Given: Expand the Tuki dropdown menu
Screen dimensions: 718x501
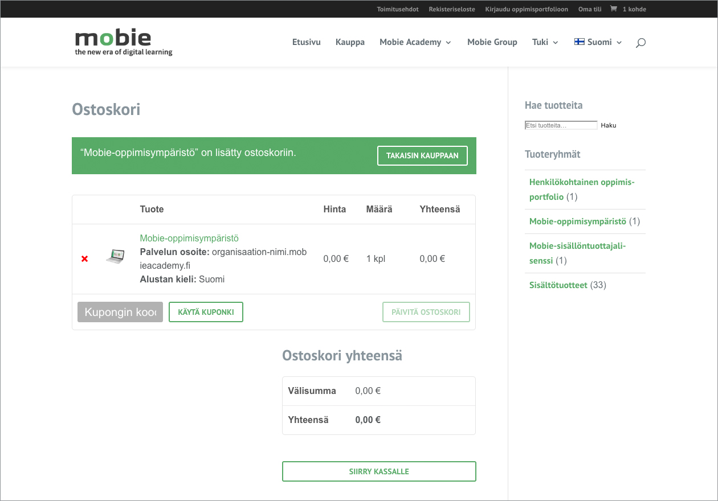Looking at the screenshot, I should tap(545, 42).
